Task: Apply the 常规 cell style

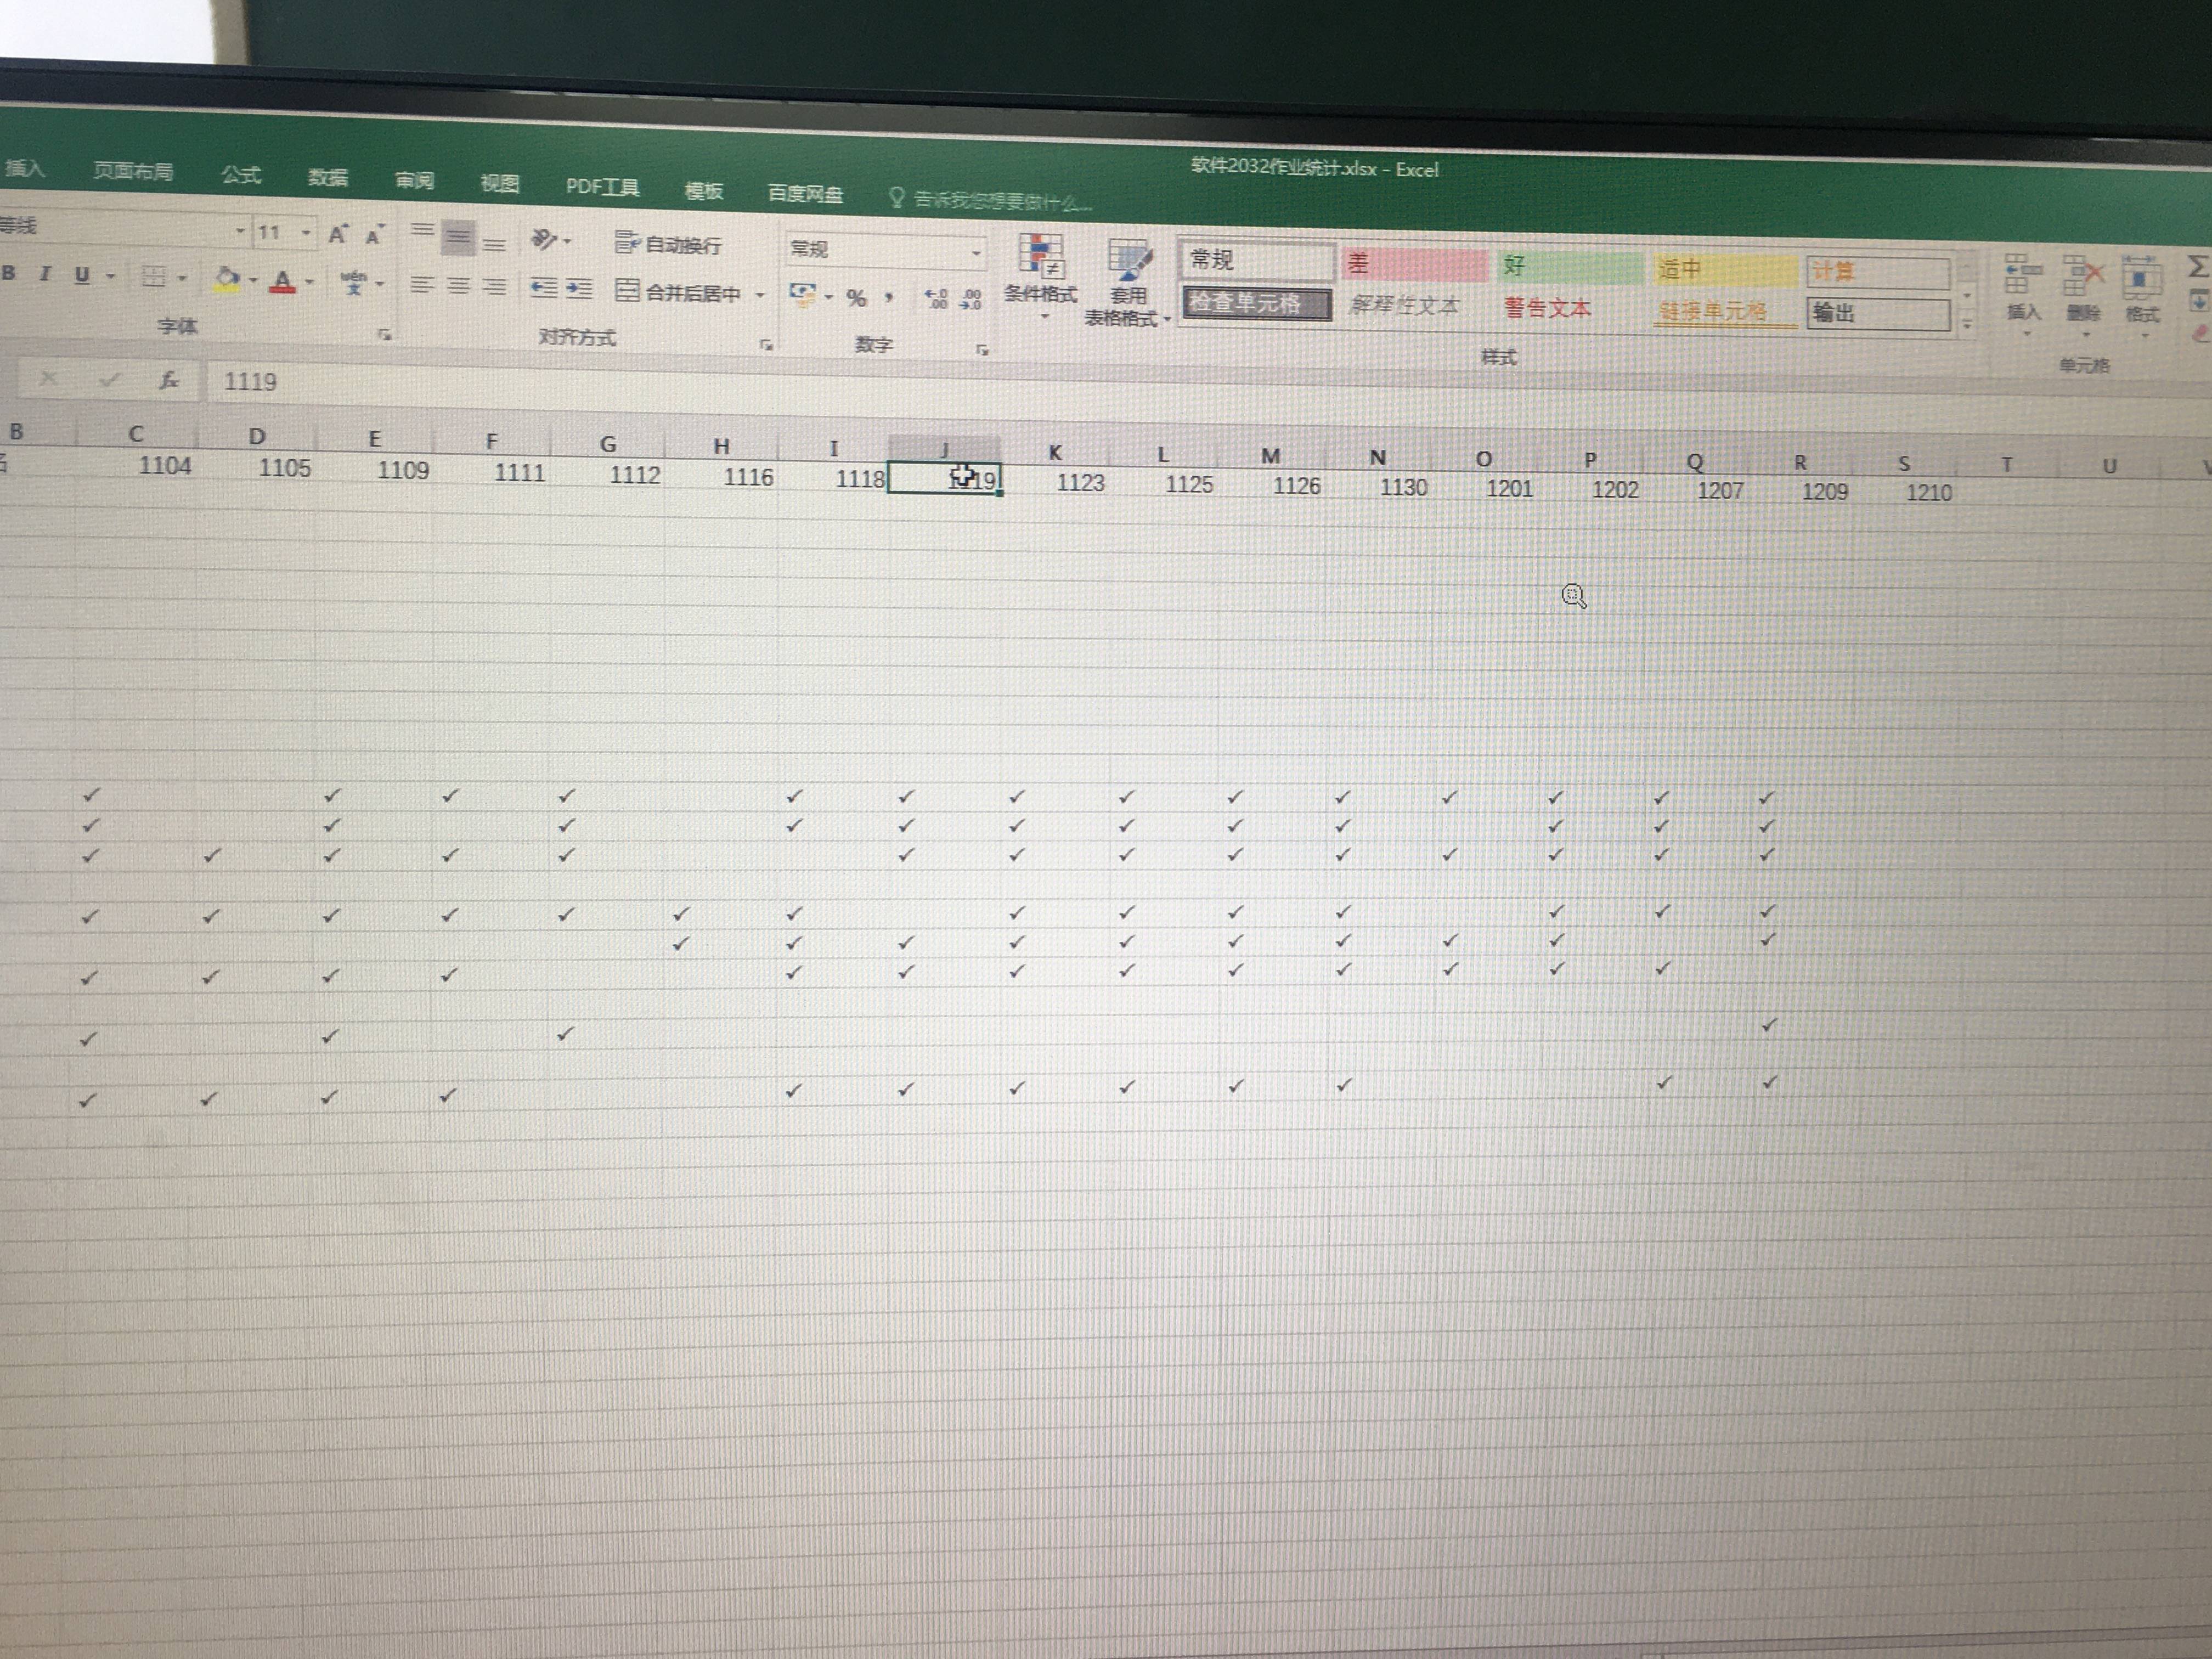Action: tap(1256, 260)
